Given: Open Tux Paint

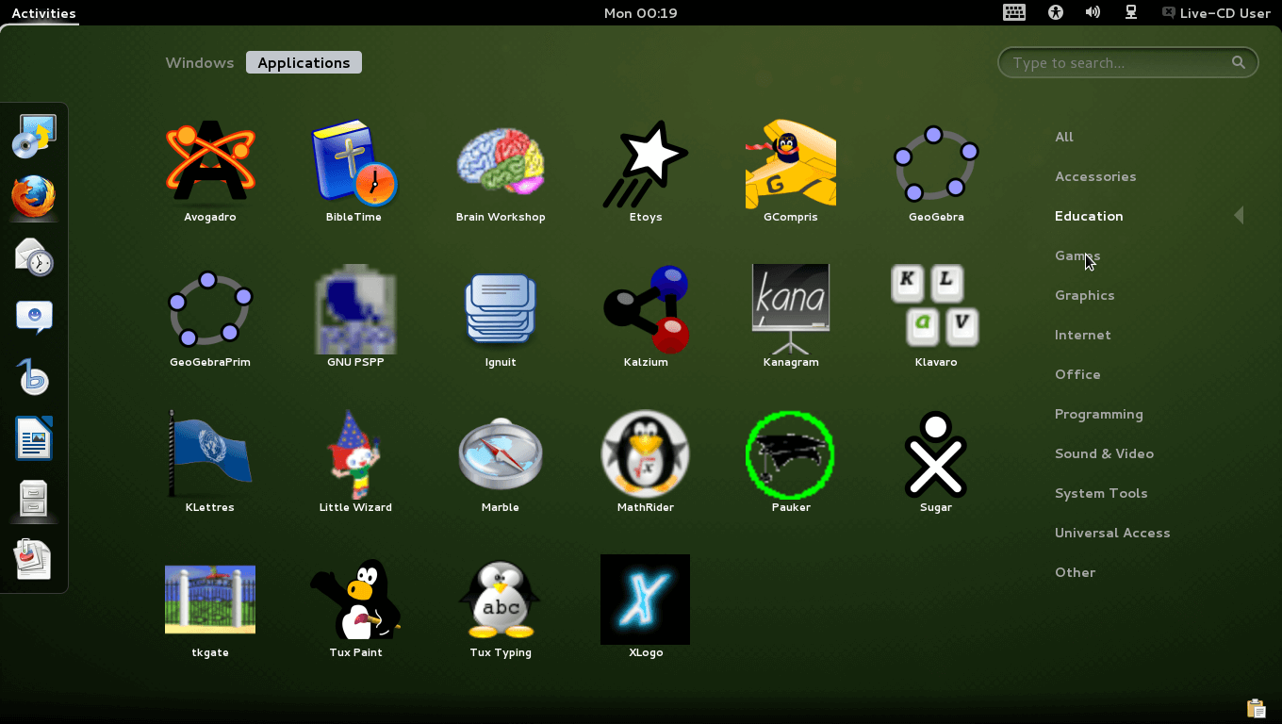Looking at the screenshot, I should pyautogui.click(x=355, y=608).
